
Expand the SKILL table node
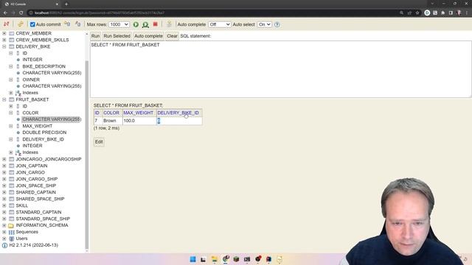(4, 205)
